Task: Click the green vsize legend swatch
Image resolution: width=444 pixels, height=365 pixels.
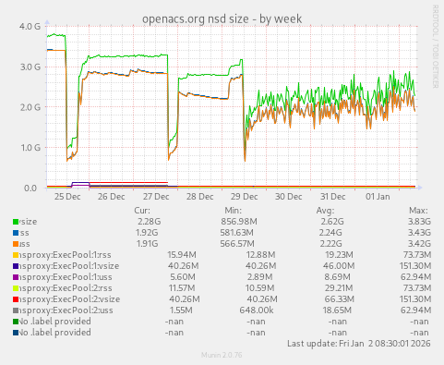Action: 16,222
